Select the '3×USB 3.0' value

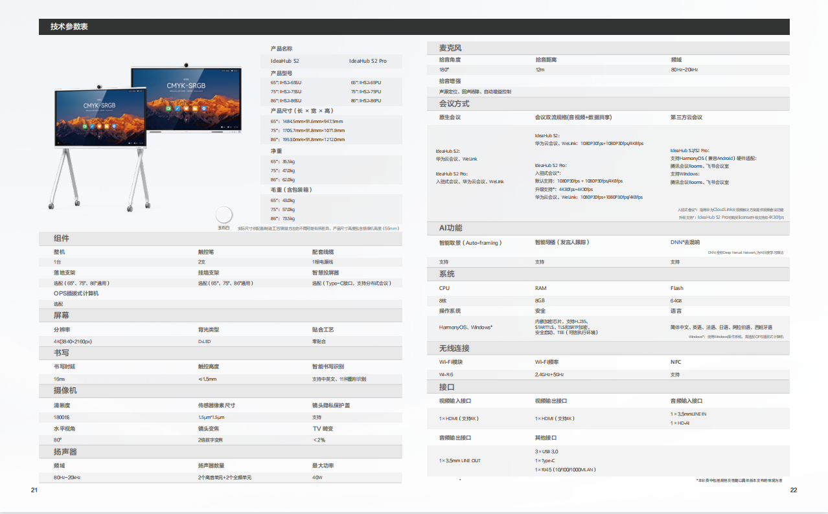pos(547,451)
